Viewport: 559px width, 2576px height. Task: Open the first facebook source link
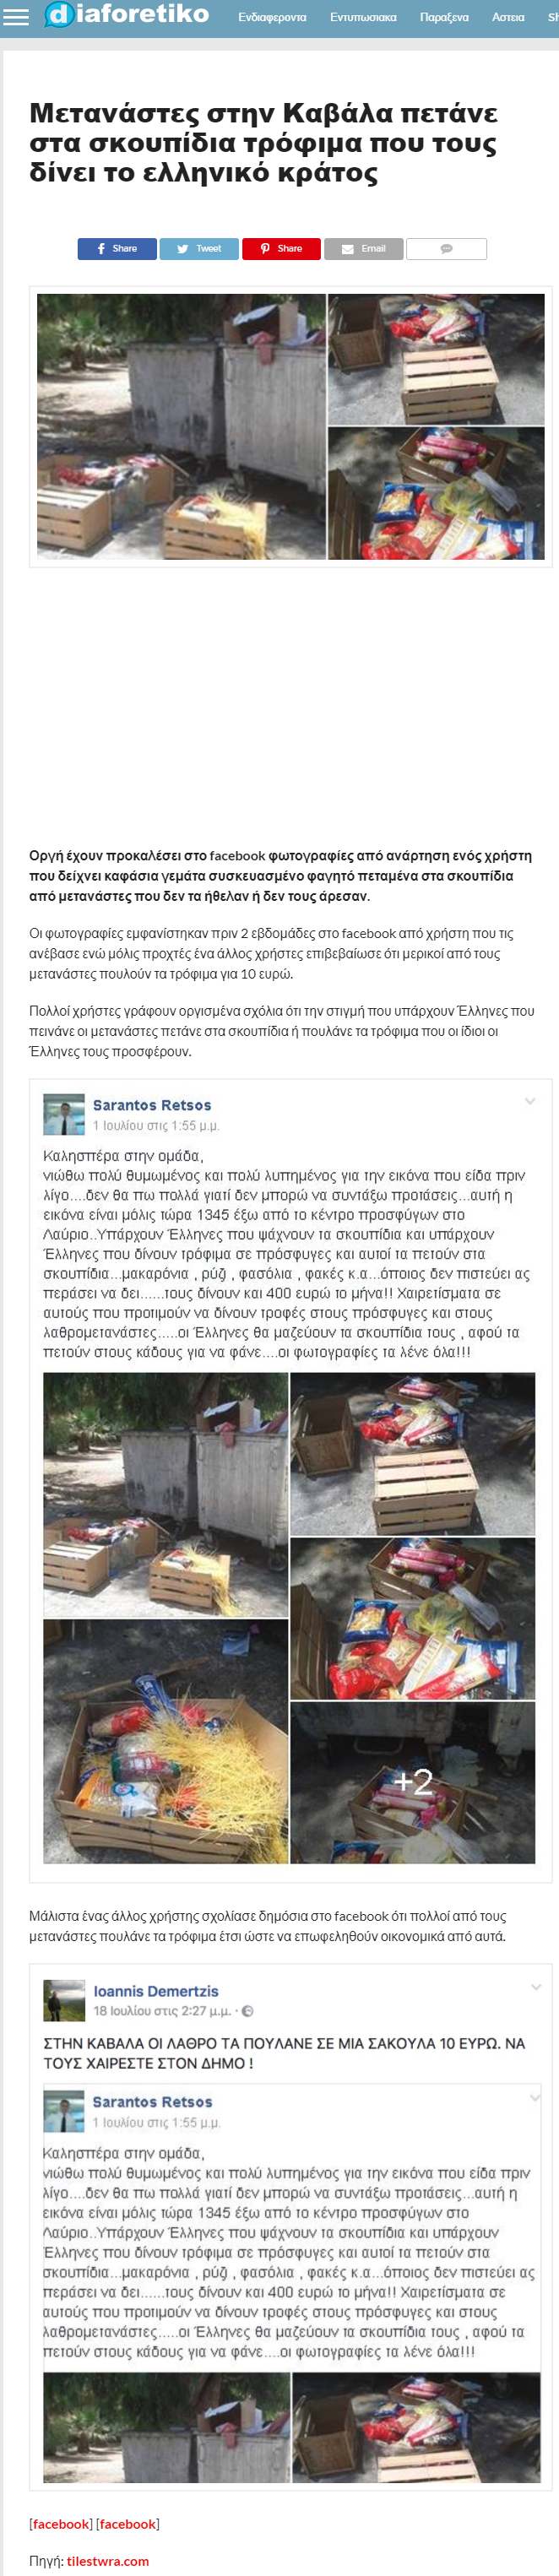click(x=61, y=2524)
